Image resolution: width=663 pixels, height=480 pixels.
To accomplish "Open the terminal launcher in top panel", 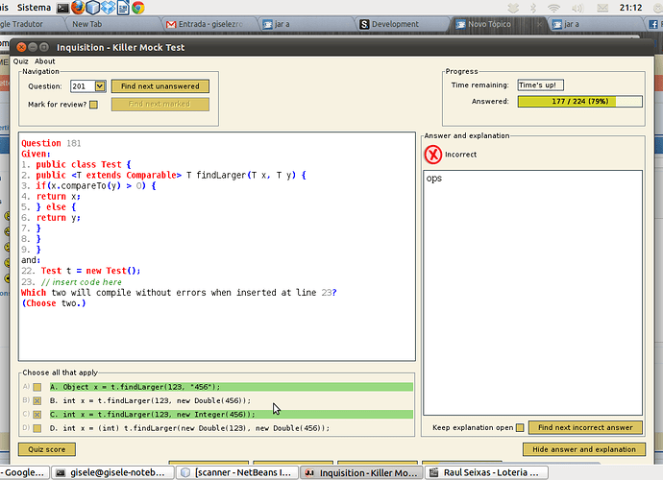I will point(61,7).
